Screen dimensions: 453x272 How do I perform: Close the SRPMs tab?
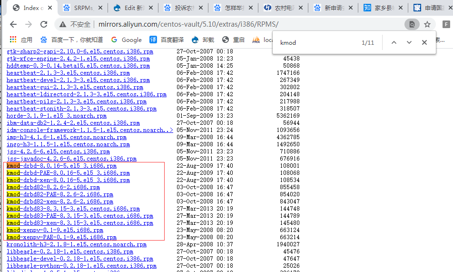pyautogui.click(x=100, y=8)
